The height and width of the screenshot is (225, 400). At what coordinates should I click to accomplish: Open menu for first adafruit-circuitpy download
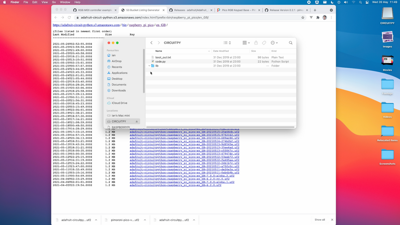[96, 220]
